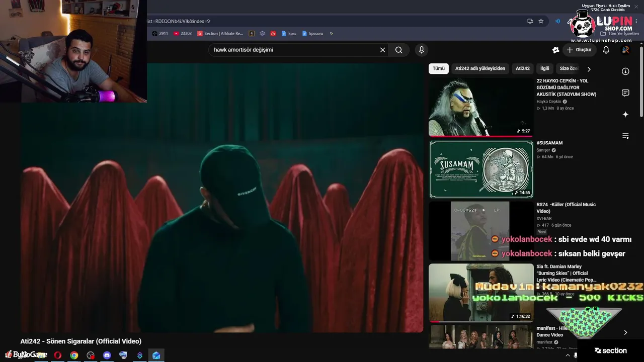Open the #SUSAMAM video thumbnail
644x362 pixels.
[481, 169]
